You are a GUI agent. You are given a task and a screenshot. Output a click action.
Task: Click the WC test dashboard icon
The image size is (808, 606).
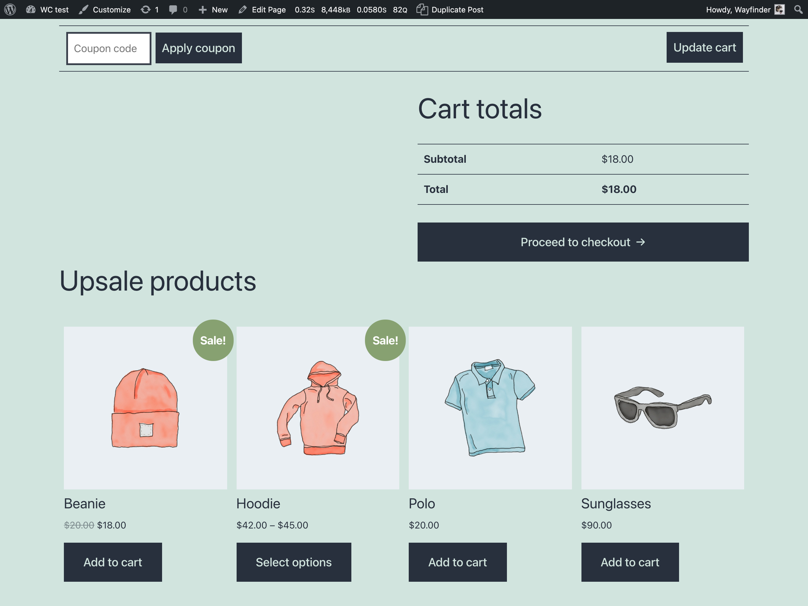coord(31,9)
